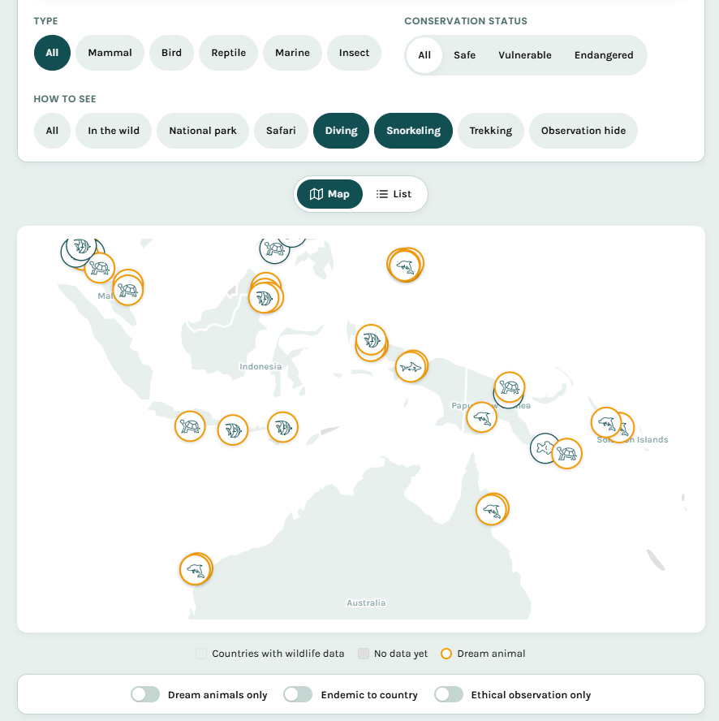Choose In the wild filter
Image resolution: width=719 pixels, height=721 pixels.
click(x=114, y=131)
